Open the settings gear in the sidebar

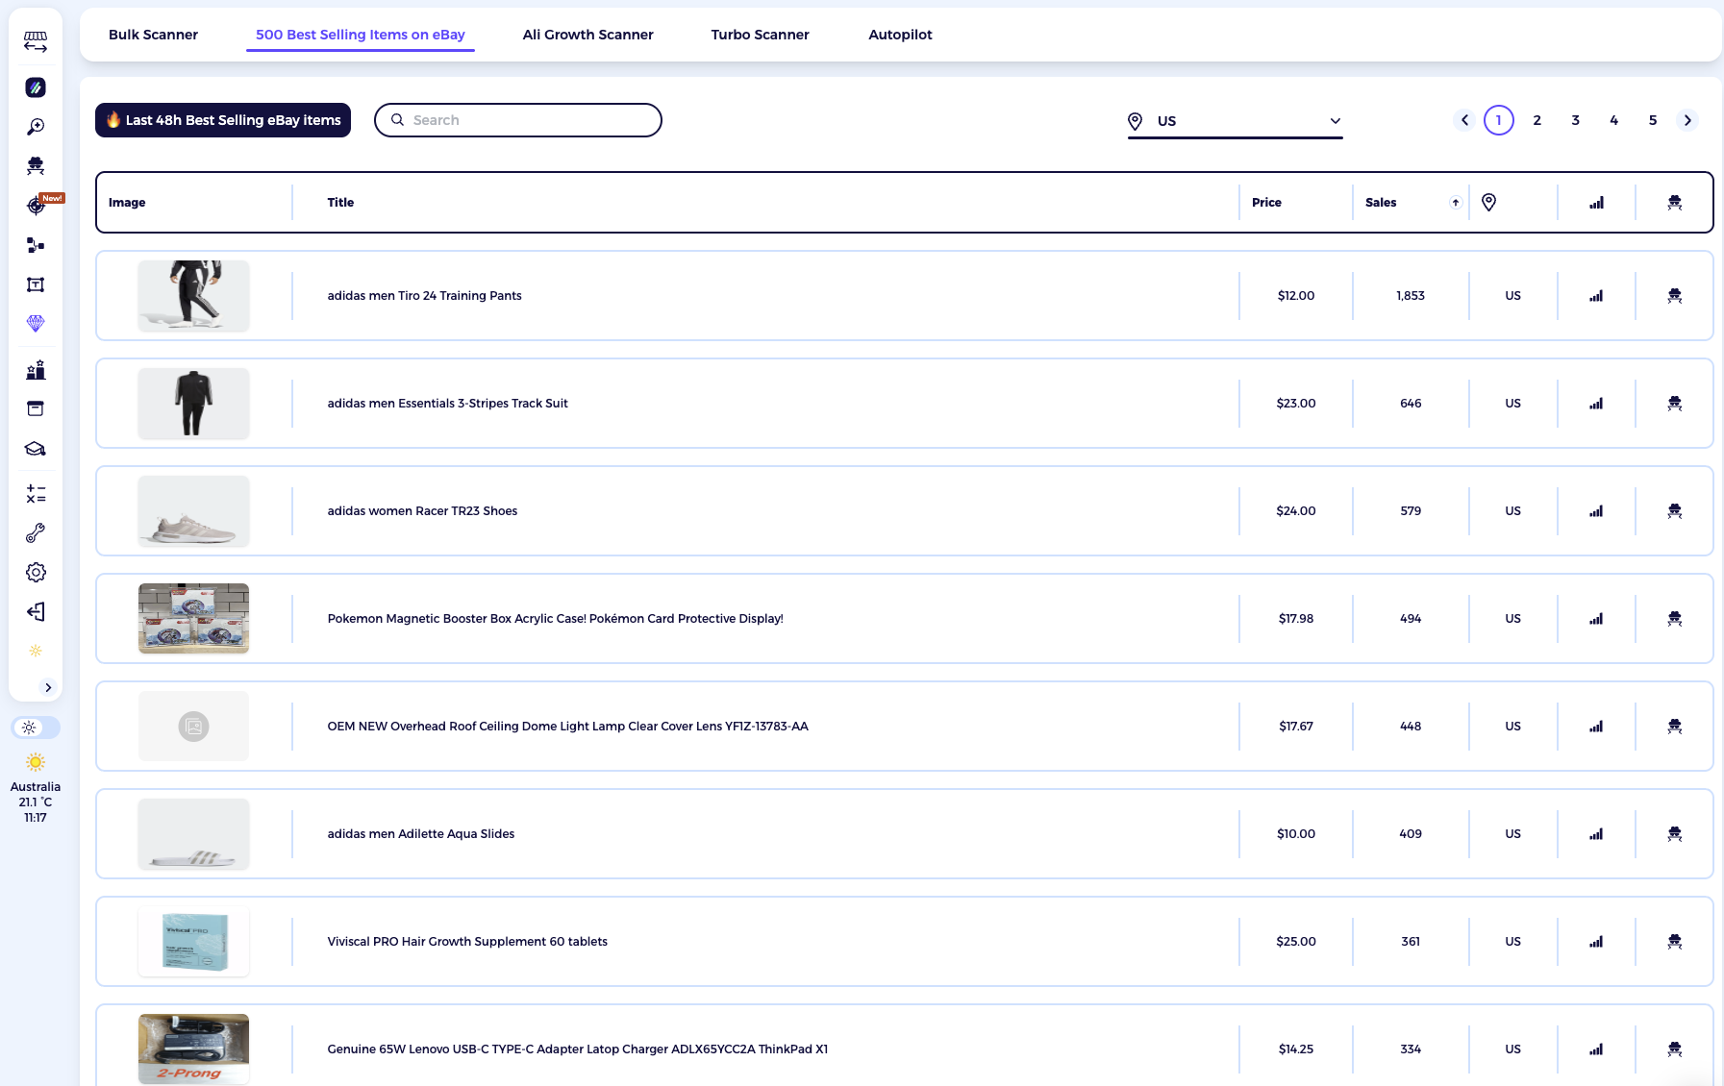(36, 573)
